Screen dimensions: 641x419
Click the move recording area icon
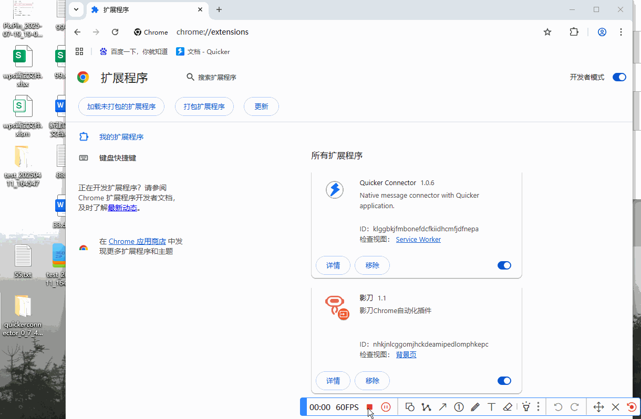[598, 407]
